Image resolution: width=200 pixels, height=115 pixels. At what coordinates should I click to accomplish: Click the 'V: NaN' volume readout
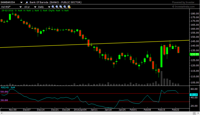65,11
